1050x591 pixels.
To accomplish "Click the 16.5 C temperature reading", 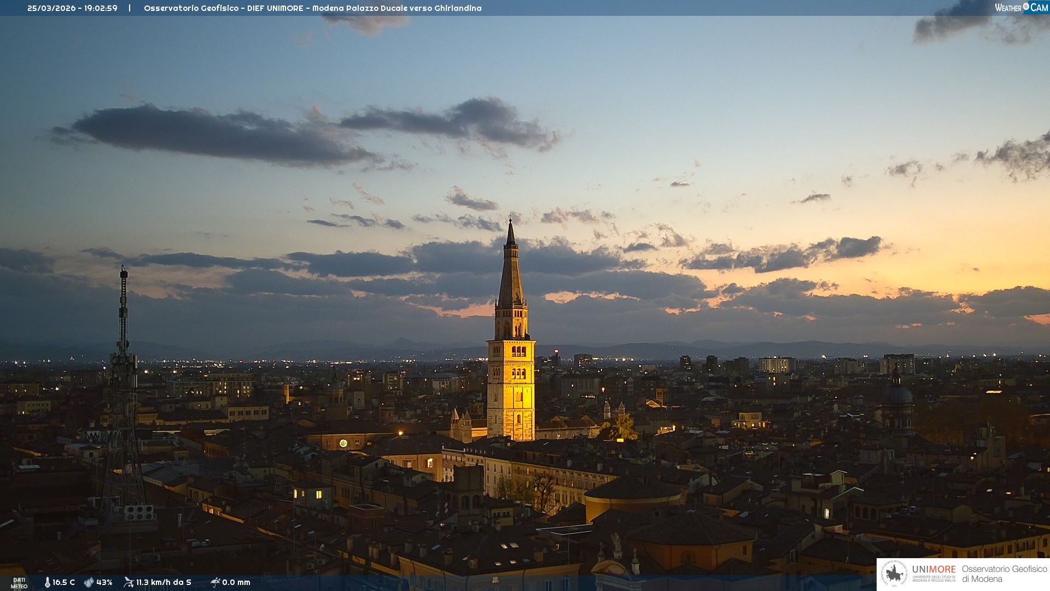I will 63,582.
